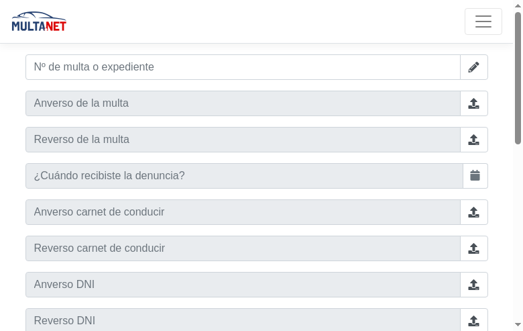Click upload icon for Reverso carnet de conducir
Viewport: 523px width, 331px height.
click(474, 248)
